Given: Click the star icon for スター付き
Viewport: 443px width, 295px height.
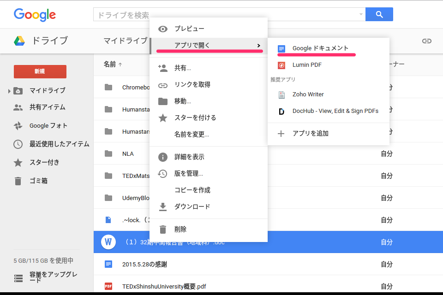Looking at the screenshot, I should tap(18, 163).
